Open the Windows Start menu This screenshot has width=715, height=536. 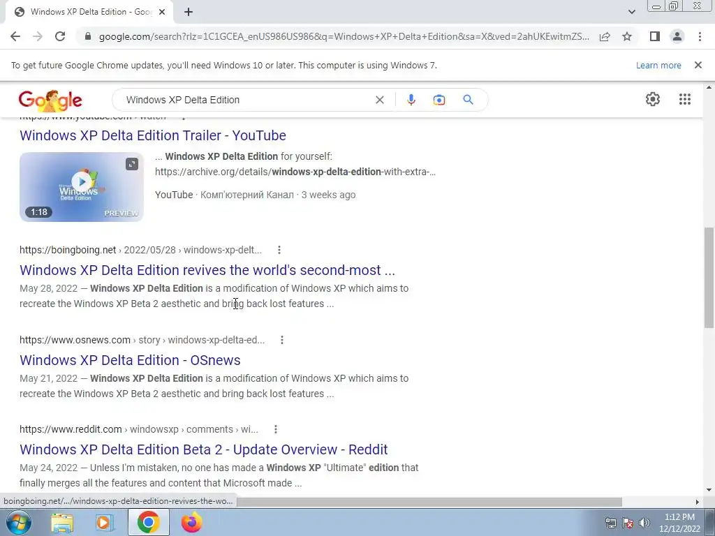tap(18, 522)
